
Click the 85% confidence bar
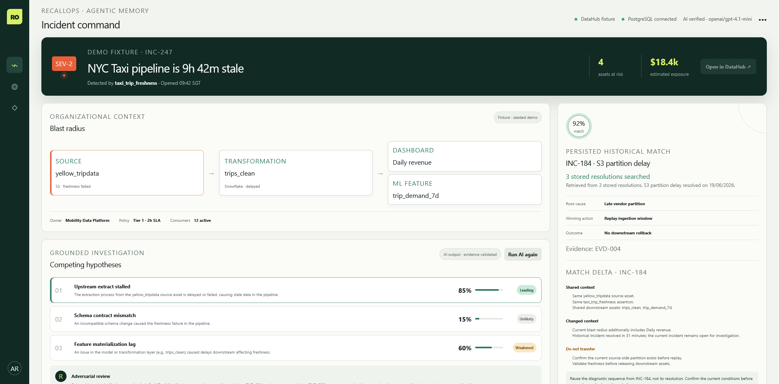click(x=489, y=290)
